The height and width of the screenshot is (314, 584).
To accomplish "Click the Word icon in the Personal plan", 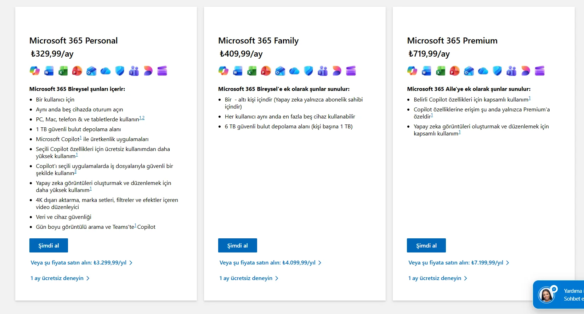I will coord(49,71).
